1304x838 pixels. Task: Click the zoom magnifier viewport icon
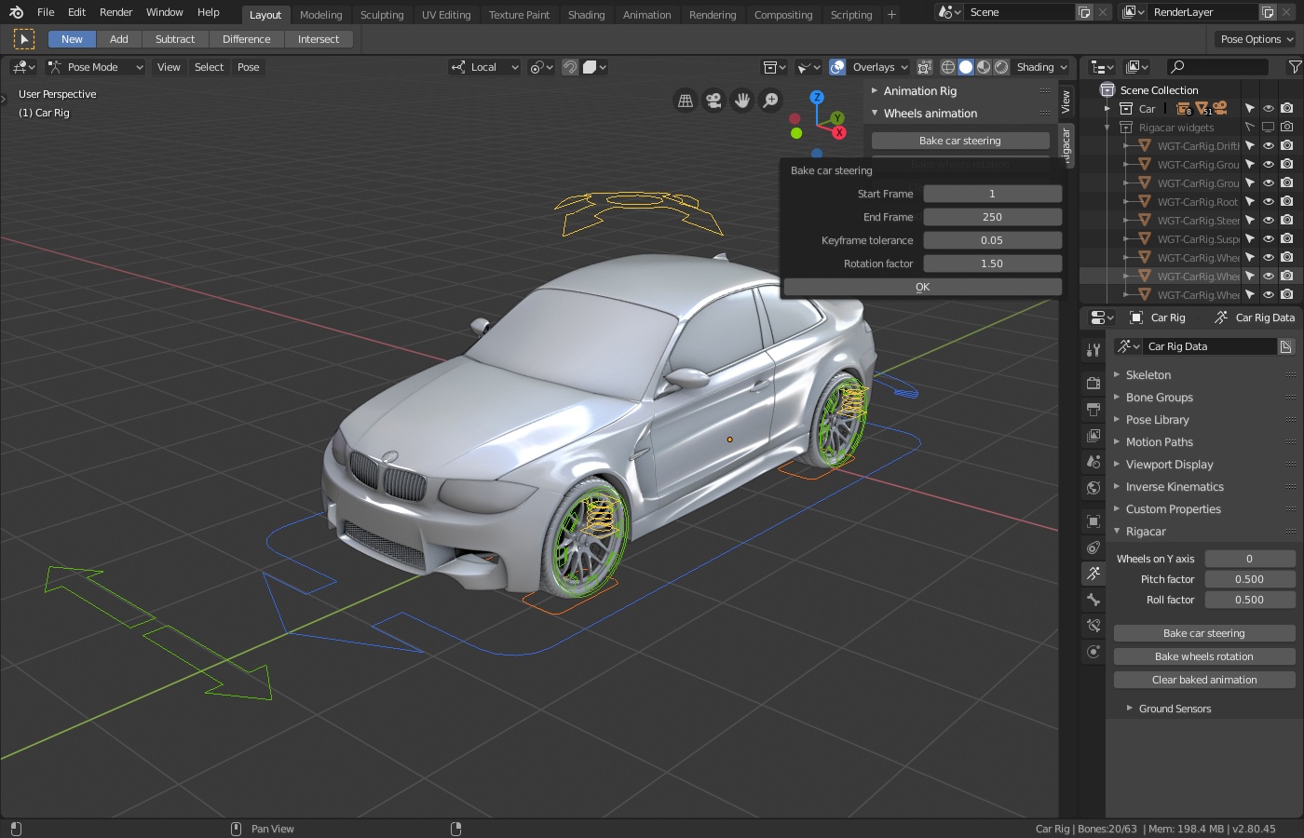[x=770, y=101]
